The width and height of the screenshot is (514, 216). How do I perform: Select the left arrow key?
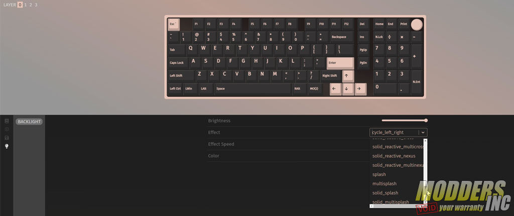pos(336,89)
